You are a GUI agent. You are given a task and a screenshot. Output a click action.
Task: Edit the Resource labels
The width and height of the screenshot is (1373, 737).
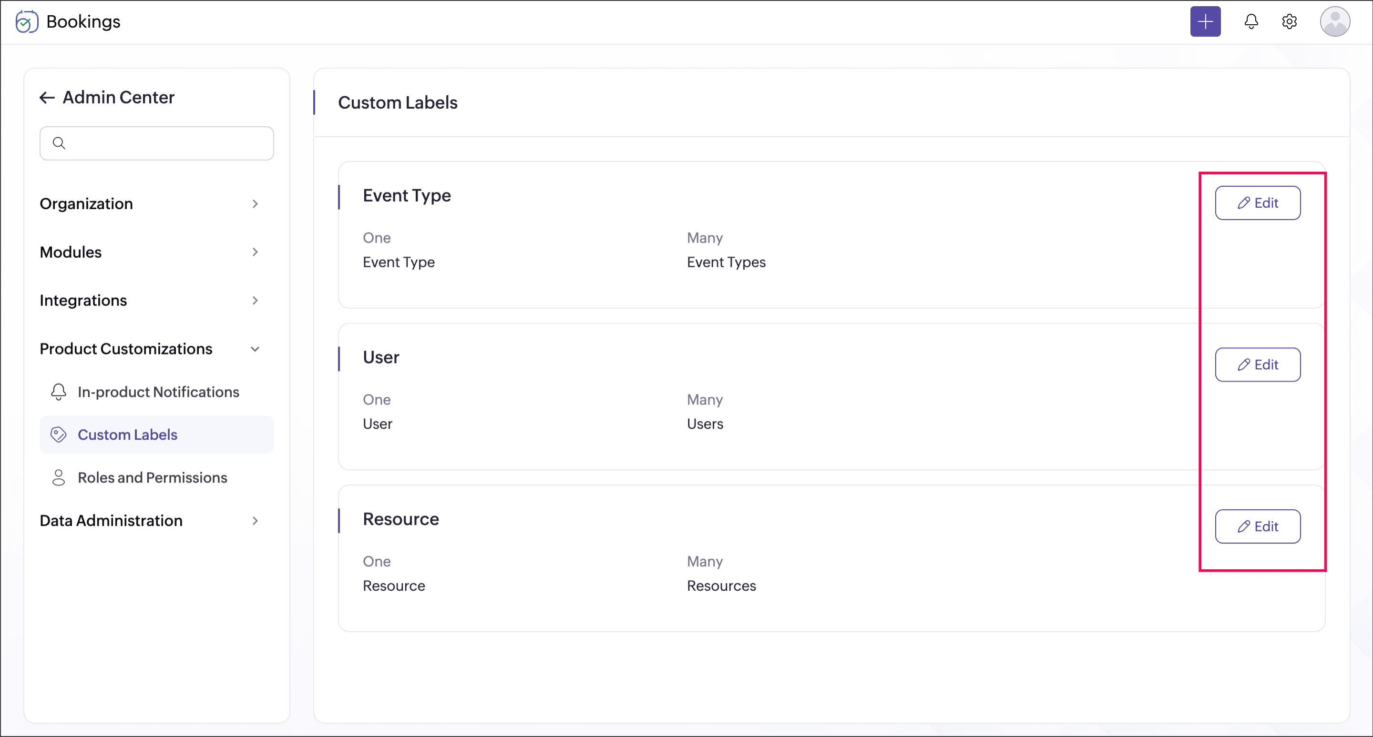click(1257, 526)
